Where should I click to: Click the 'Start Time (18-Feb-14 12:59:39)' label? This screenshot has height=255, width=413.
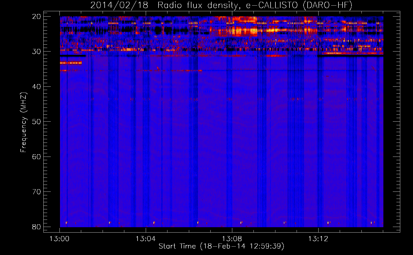tap(221, 246)
